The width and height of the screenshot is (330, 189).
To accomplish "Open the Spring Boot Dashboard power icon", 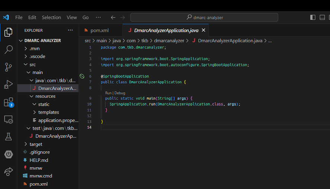I will [9, 155].
